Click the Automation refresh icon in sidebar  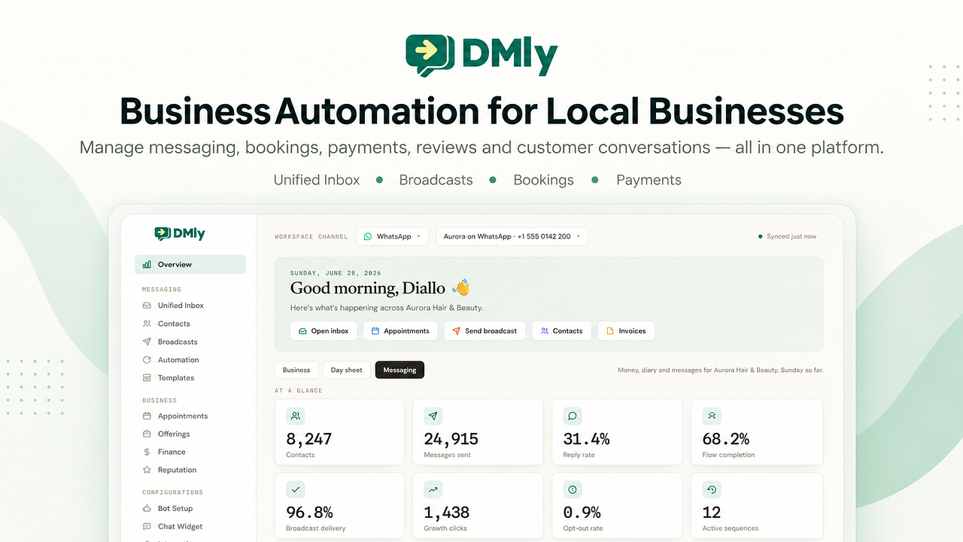click(147, 360)
